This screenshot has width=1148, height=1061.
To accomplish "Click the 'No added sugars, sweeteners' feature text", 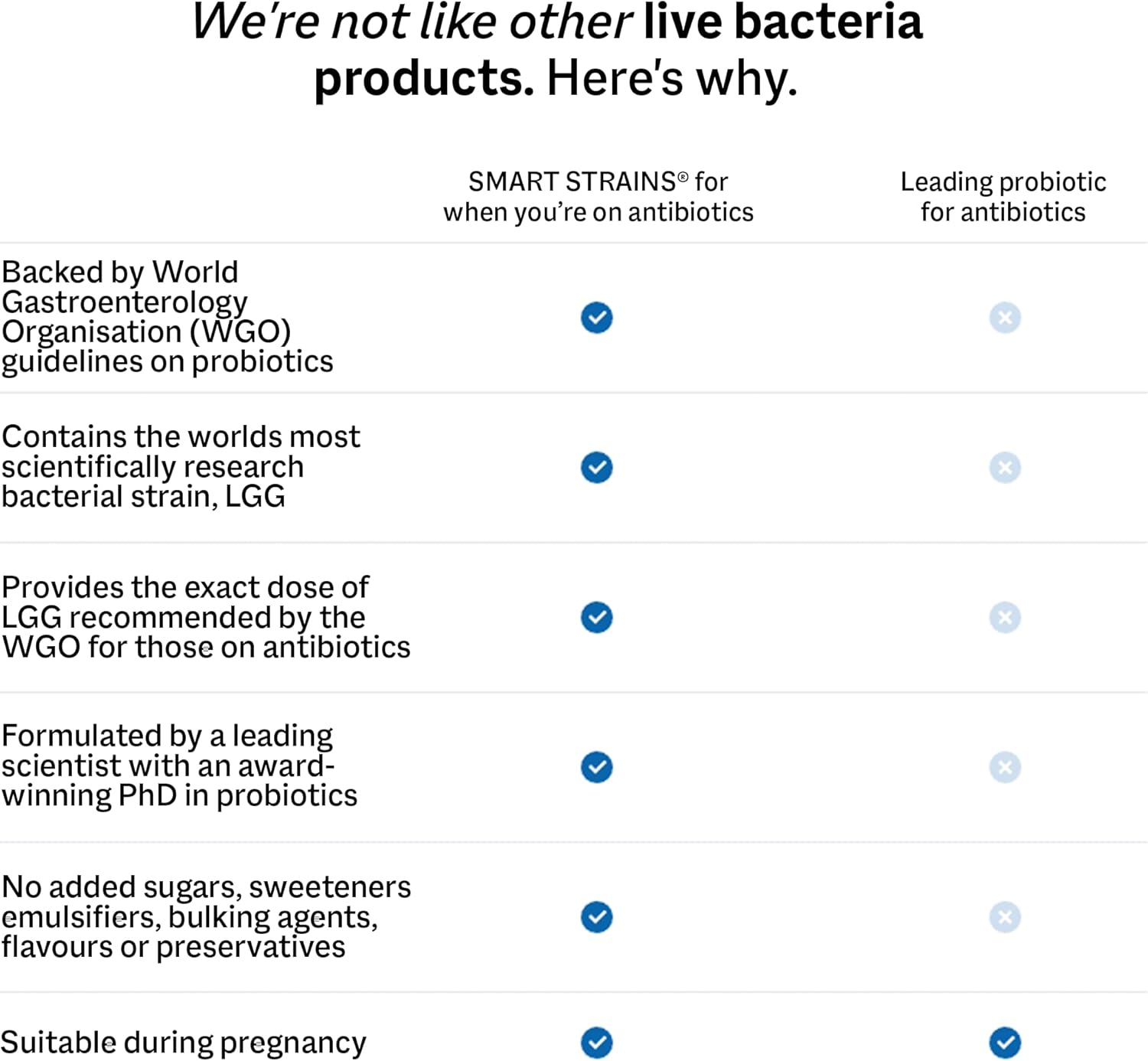I will (x=206, y=916).
